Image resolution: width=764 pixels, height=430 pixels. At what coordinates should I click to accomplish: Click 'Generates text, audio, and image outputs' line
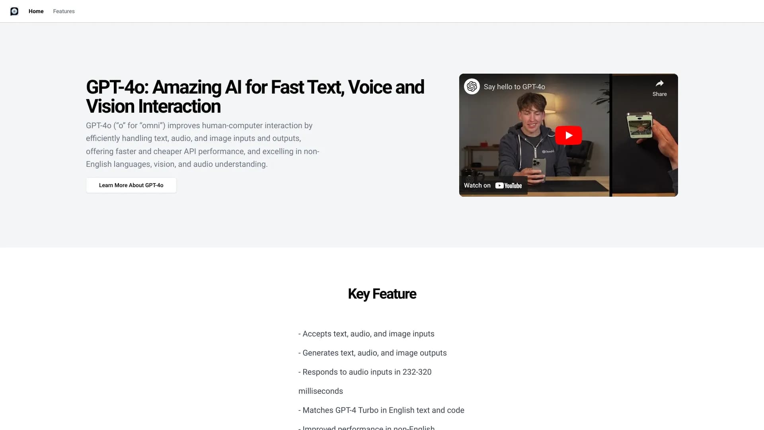click(372, 353)
